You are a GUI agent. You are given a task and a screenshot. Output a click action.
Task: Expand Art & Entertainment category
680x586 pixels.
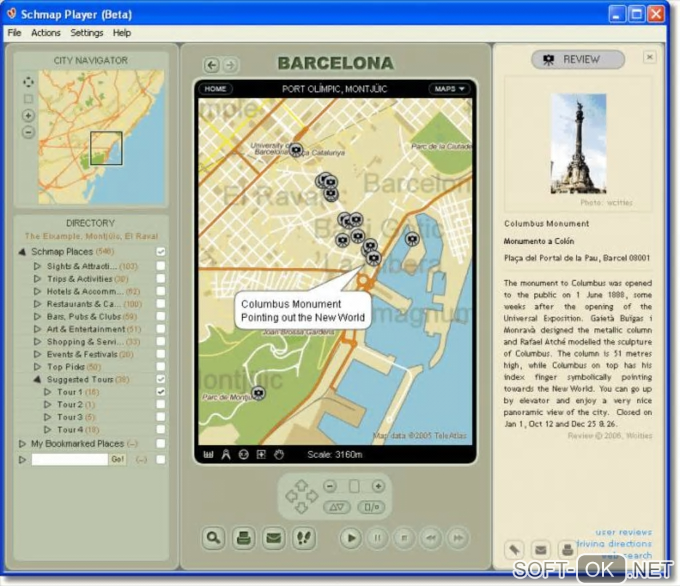tap(38, 329)
